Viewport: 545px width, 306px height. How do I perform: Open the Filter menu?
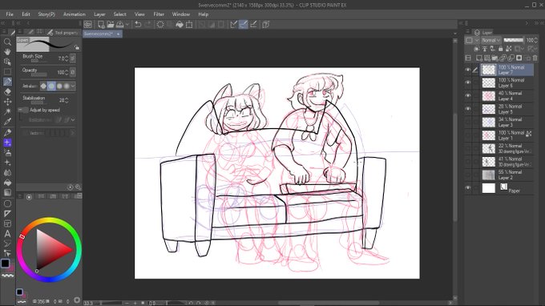[x=159, y=14]
